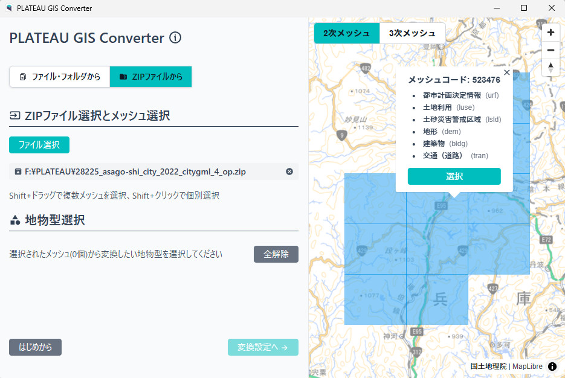The image size is (565, 378).
Task: Zoom in on the map
Action: pyautogui.click(x=550, y=33)
